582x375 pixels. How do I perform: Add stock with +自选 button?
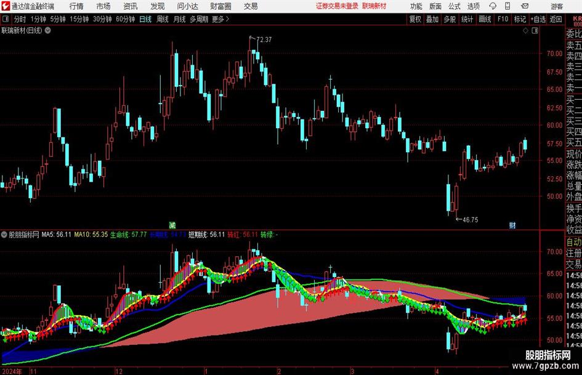point(538,19)
